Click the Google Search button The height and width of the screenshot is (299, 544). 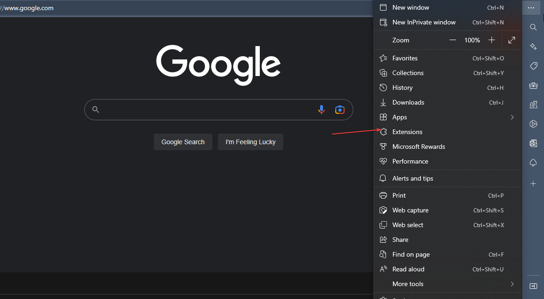[183, 142]
